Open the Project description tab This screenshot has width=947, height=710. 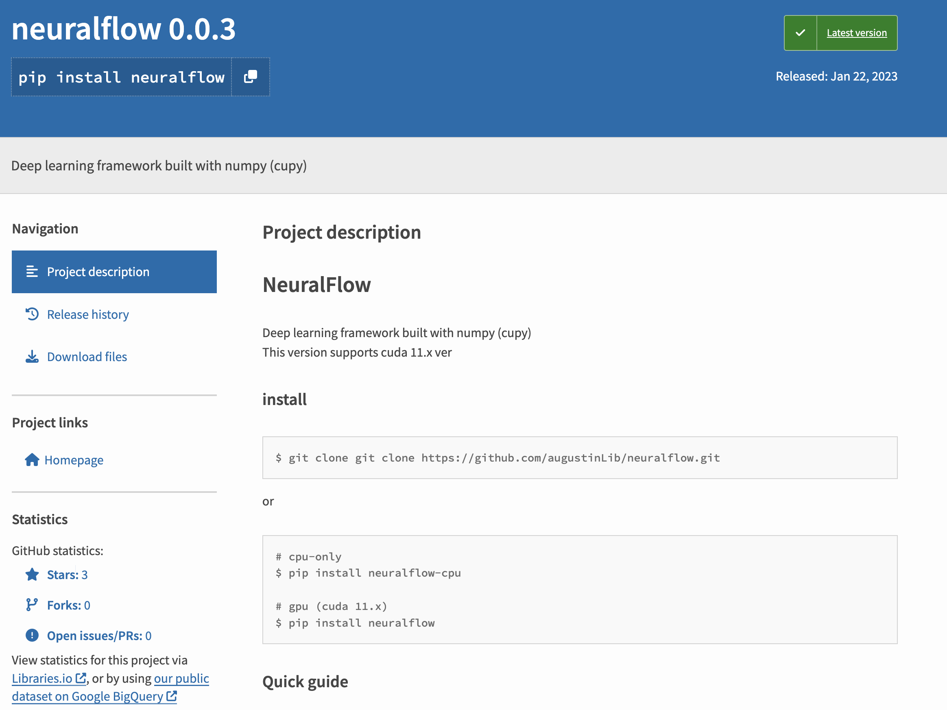98,272
